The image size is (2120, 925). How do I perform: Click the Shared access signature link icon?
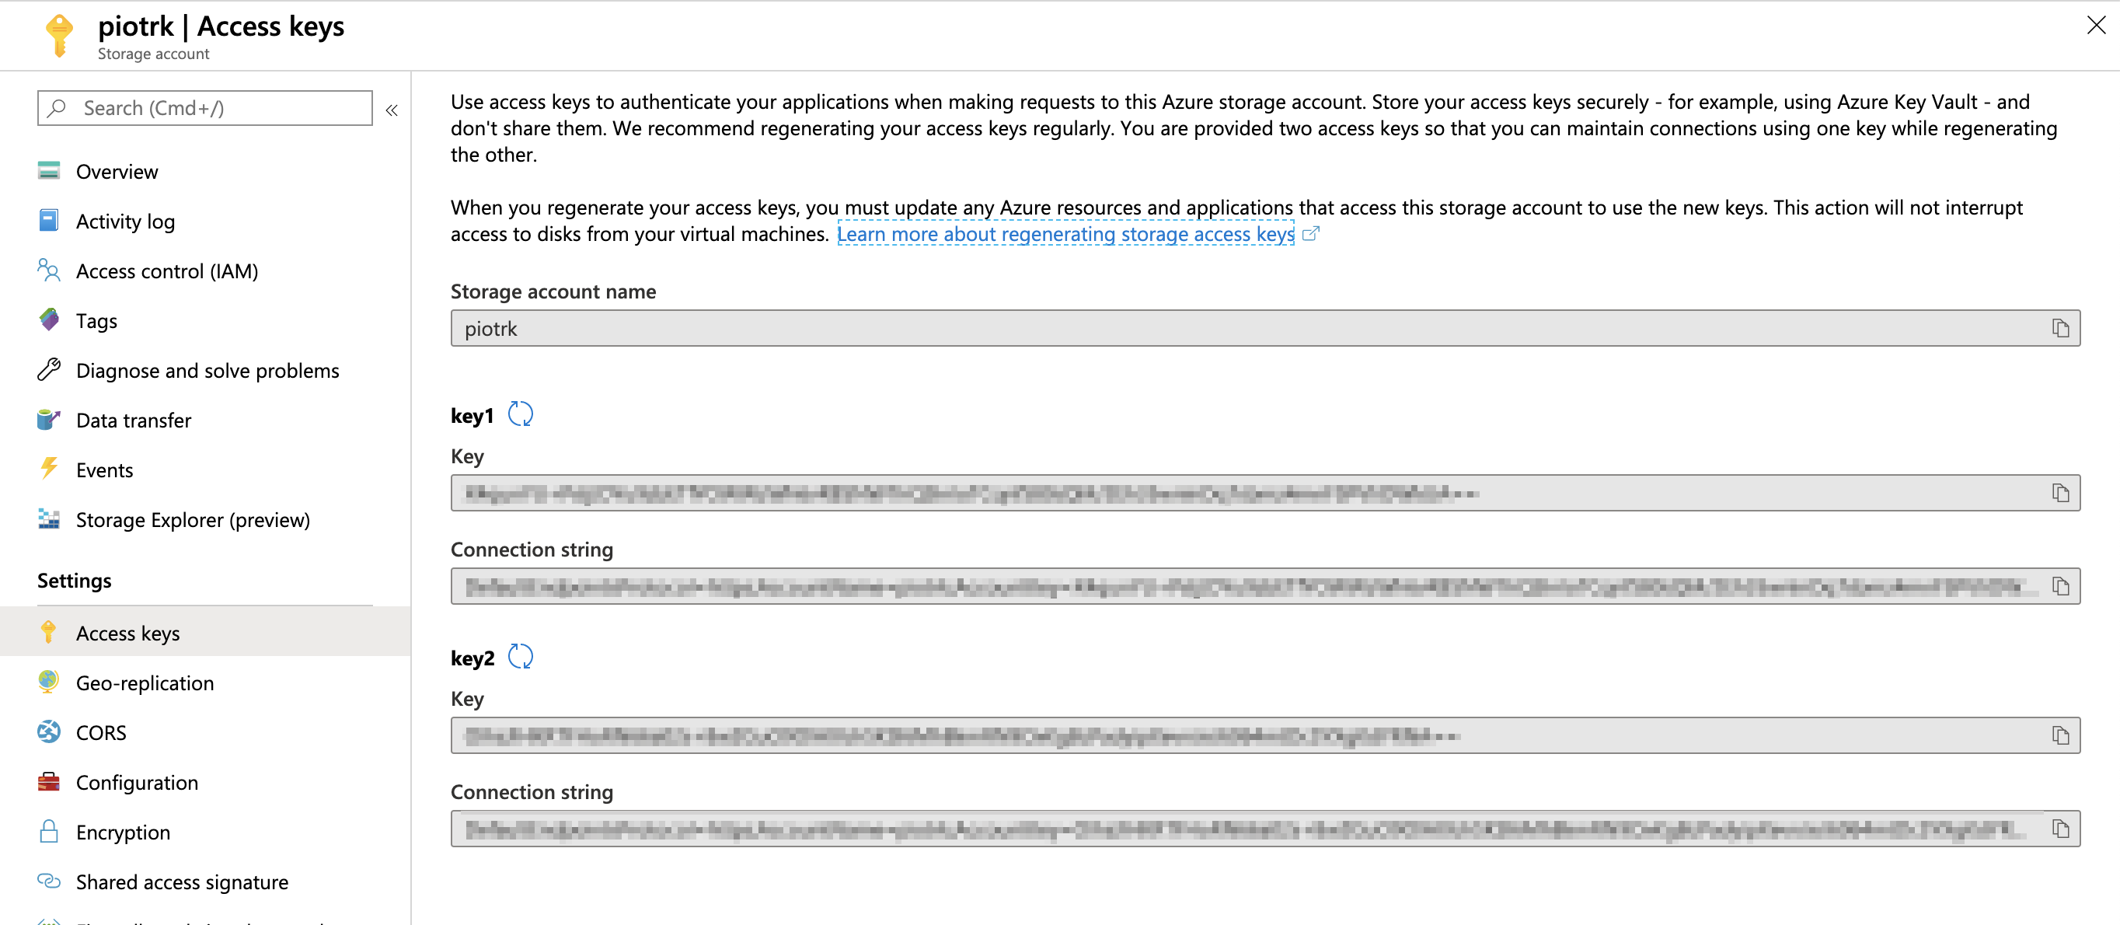(48, 881)
